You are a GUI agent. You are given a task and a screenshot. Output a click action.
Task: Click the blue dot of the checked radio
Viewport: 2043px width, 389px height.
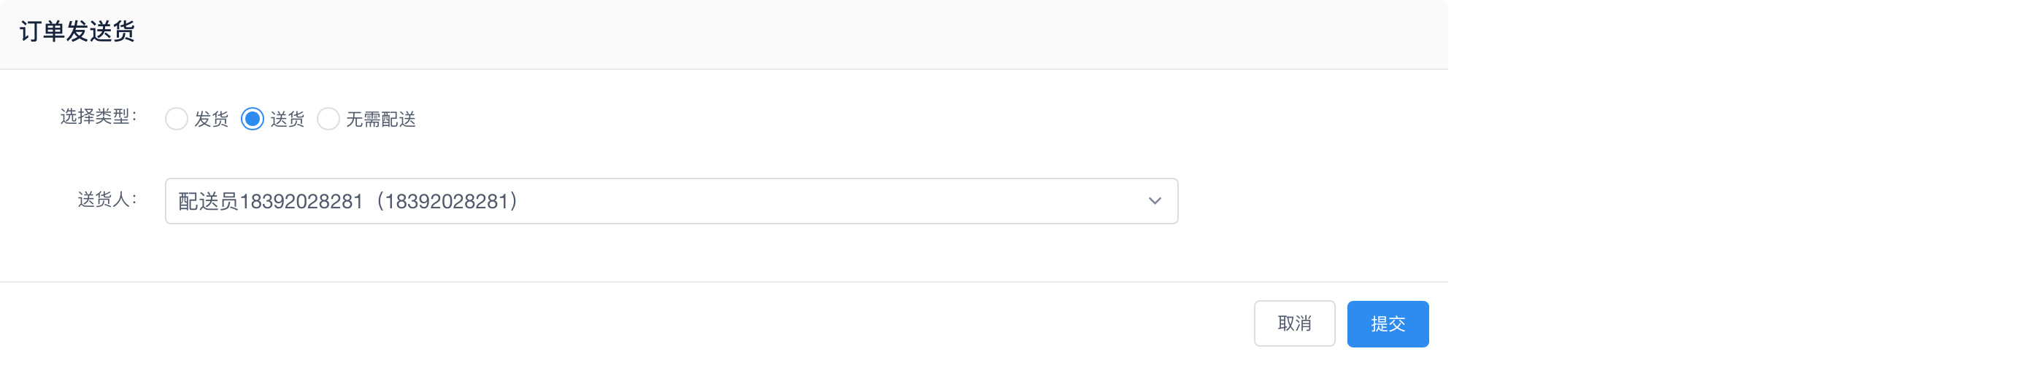[253, 119]
